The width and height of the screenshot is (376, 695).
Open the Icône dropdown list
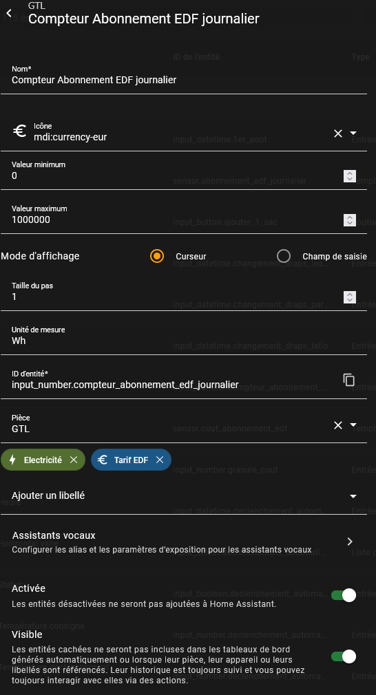(353, 133)
